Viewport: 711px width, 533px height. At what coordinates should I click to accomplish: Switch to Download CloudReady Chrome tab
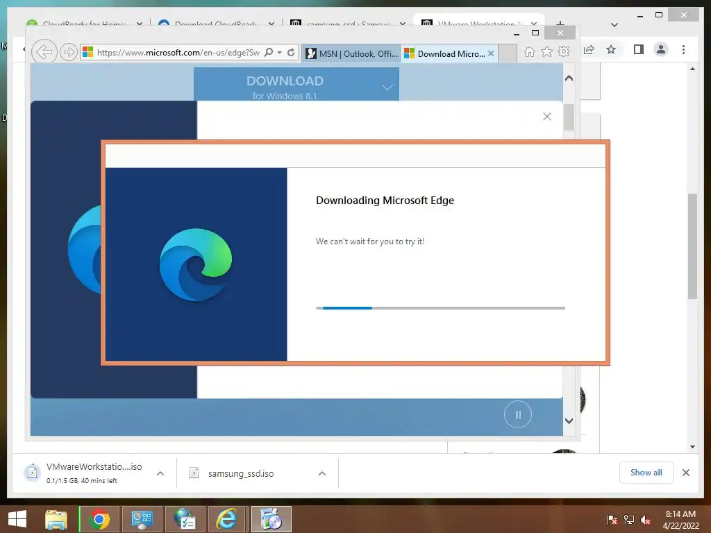pos(215,24)
